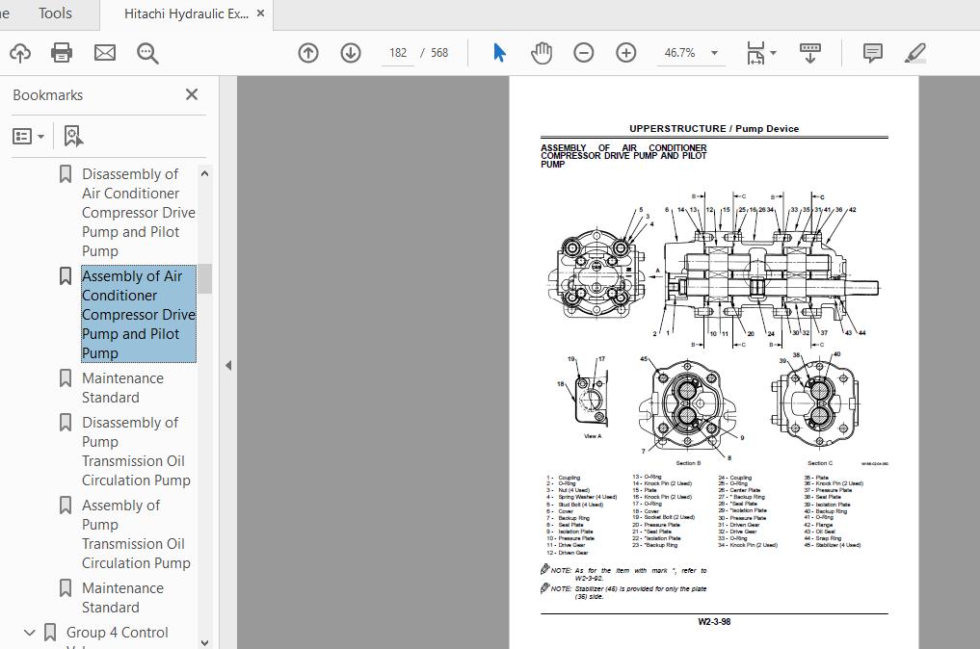
Task: Zoom out on the page
Action: [583, 53]
